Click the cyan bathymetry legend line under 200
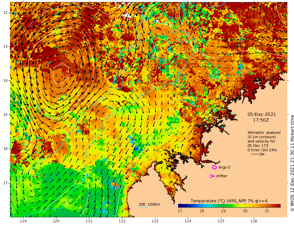294x227 pixels. tap(144, 207)
